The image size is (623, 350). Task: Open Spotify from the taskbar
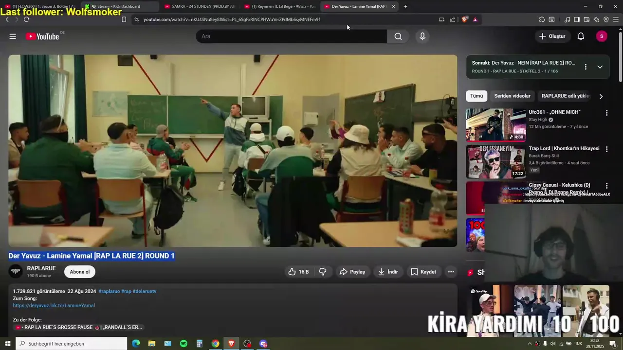pyautogui.click(x=183, y=344)
